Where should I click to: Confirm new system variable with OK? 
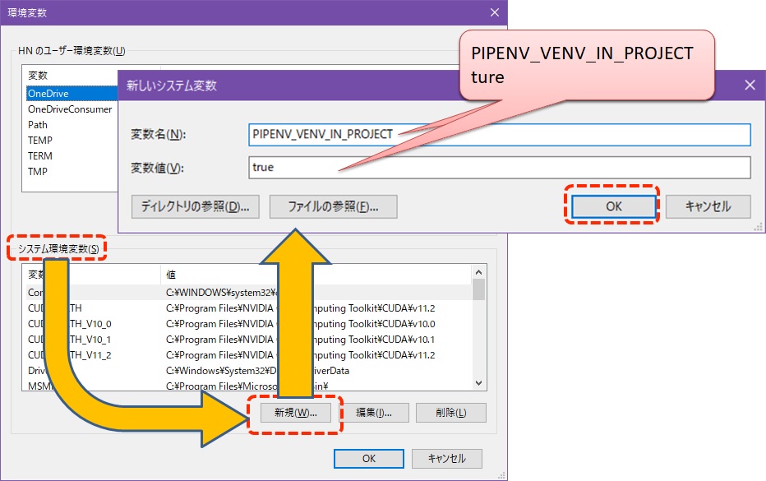612,206
